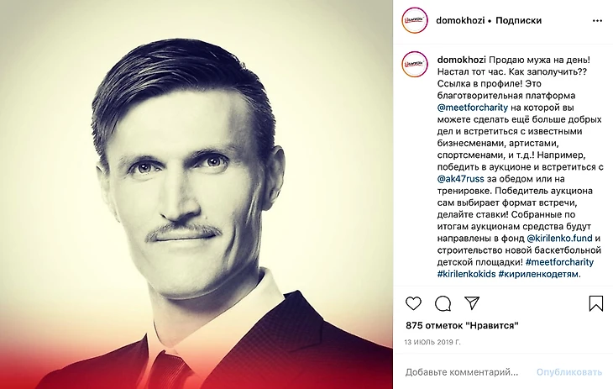
Task: Click the black-and-white portrait photo
Action: click(196, 194)
